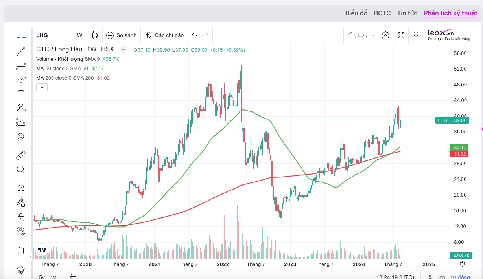Screen dimensions: 483x279
Task: Open the Tin tức tab
Action: [x=407, y=13]
